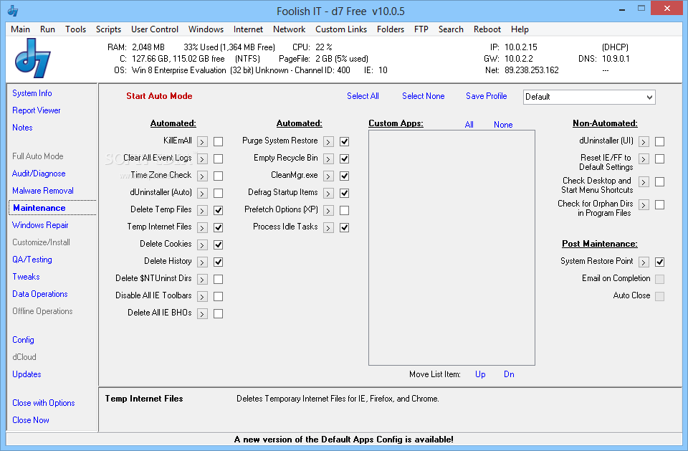Viewport: 688px width, 451px height.
Task: Click arrow button next to Check for Orphan Dirs
Action: click(x=644, y=204)
